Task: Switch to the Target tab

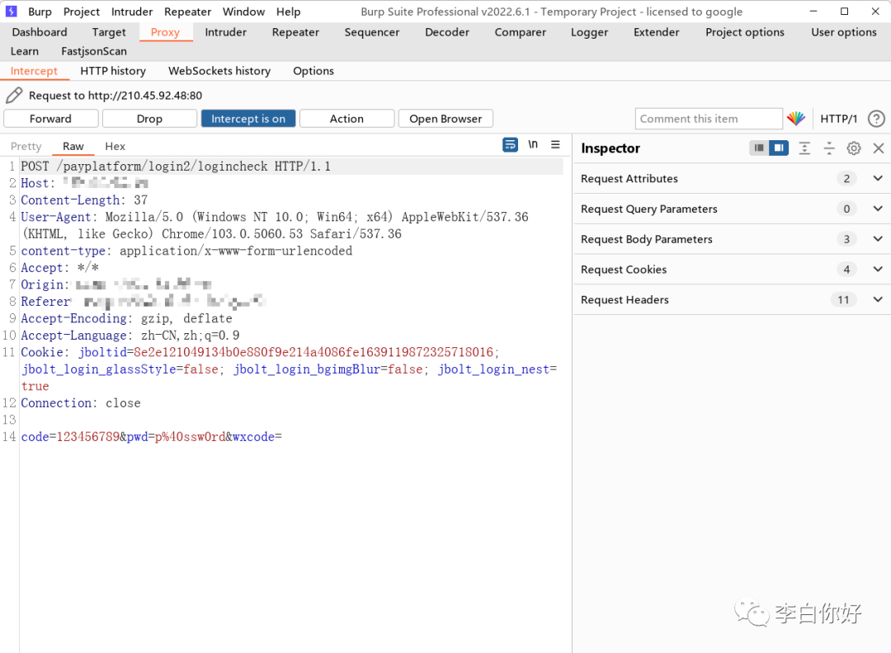Action: pos(109,32)
